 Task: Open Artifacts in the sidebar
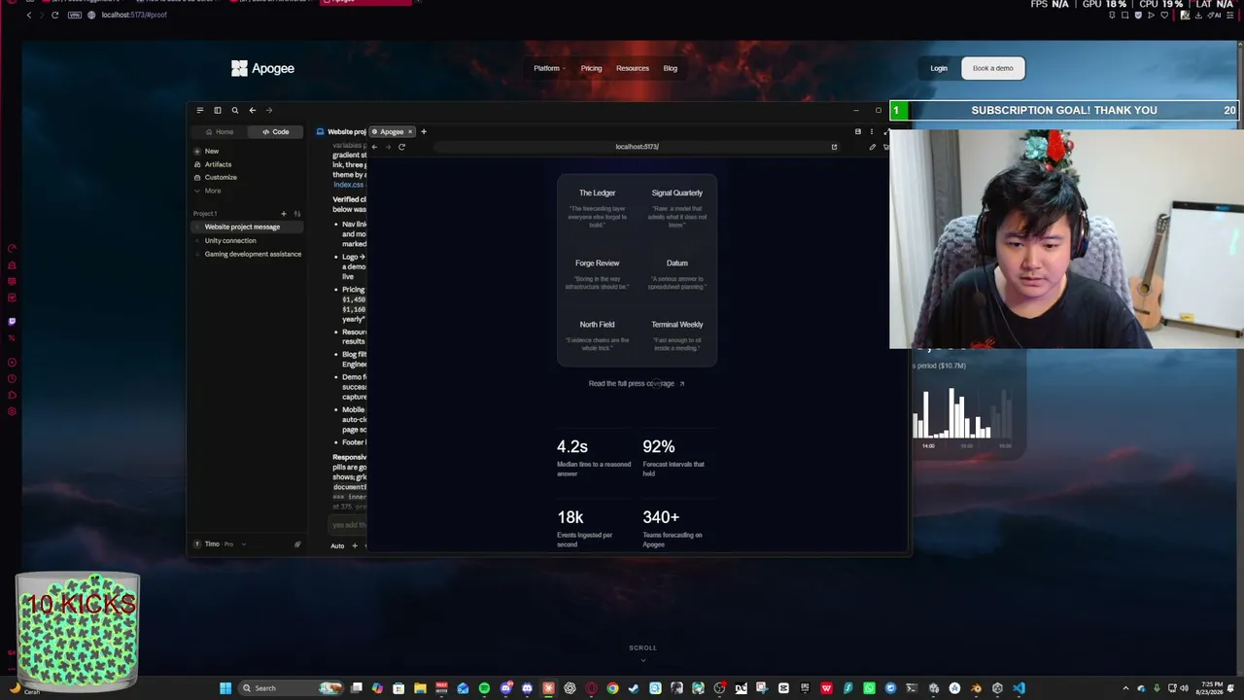pos(218,164)
